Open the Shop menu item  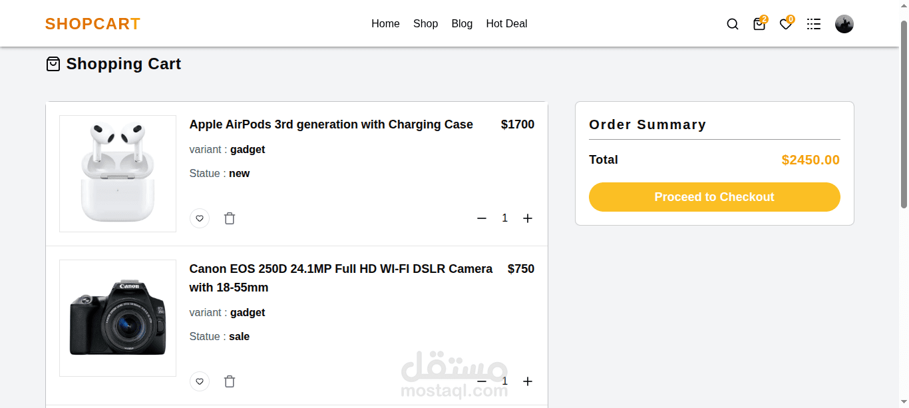pos(425,24)
